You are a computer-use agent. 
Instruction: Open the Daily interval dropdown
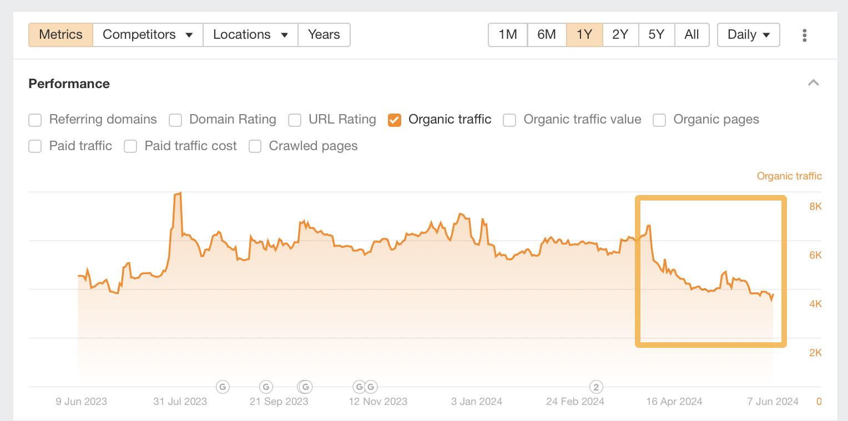click(x=748, y=34)
